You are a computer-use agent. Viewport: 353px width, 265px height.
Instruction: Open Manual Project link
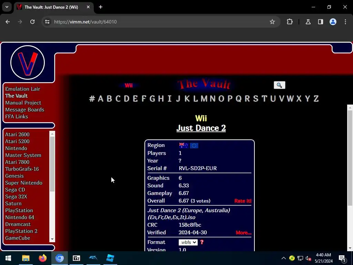pos(23,103)
